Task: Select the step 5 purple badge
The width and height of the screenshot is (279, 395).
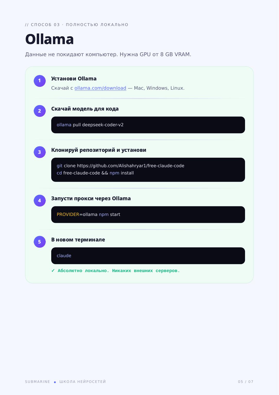Action: pos(40,242)
